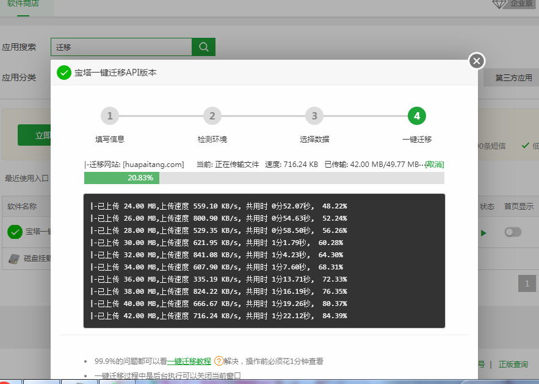The height and width of the screenshot is (384, 539).
Task: Click log line showing 42.00 MB uploaded
Action: pos(219,316)
